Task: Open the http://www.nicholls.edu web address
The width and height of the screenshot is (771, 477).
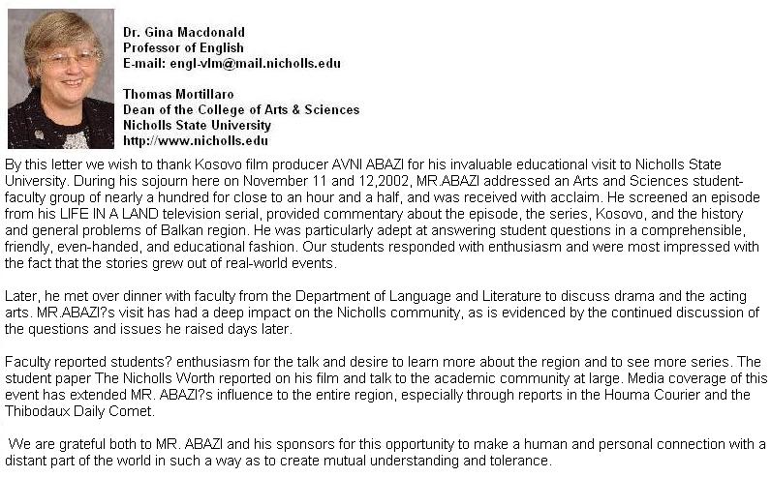Action: pos(196,141)
